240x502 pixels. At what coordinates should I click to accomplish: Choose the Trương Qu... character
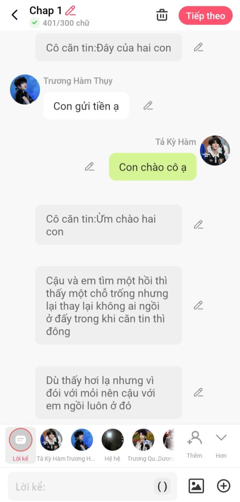tap(143, 445)
